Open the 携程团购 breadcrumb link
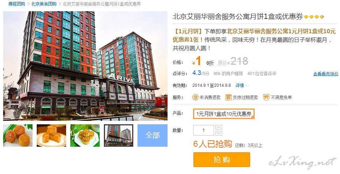This screenshot has width=340, height=174. click(17, 4)
